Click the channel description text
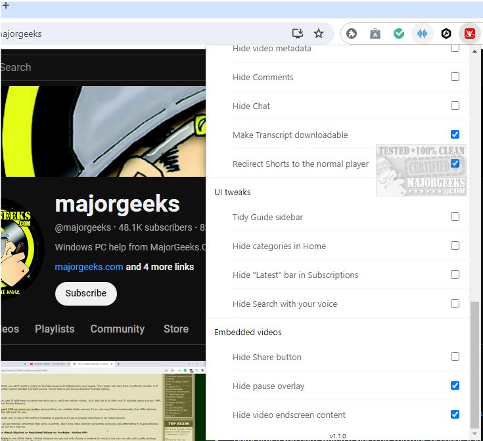 (x=130, y=247)
